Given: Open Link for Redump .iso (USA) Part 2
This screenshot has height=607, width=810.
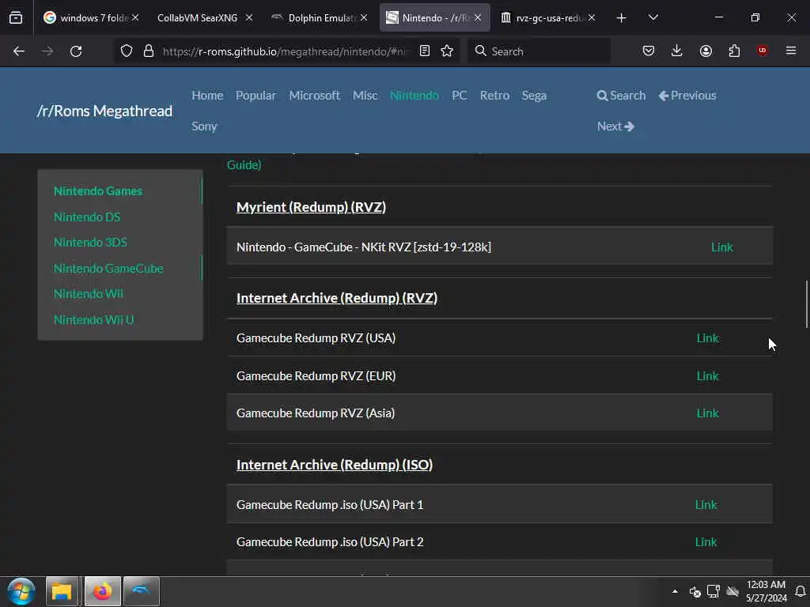Looking at the screenshot, I should [x=706, y=542].
